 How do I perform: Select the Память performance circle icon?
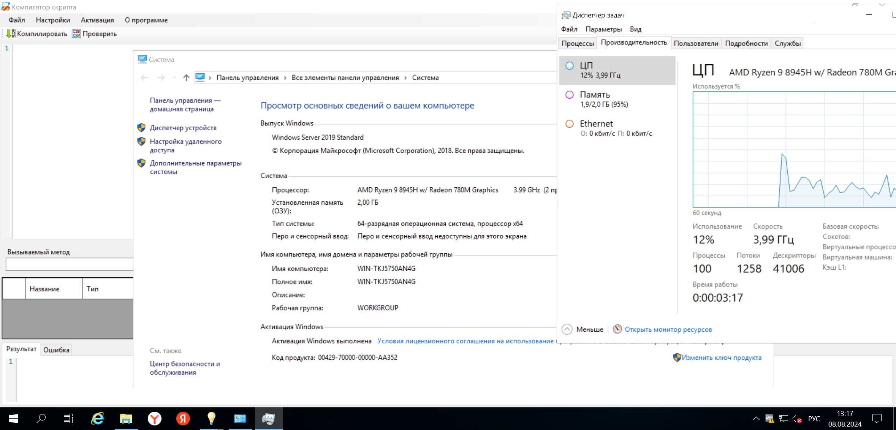pos(570,95)
